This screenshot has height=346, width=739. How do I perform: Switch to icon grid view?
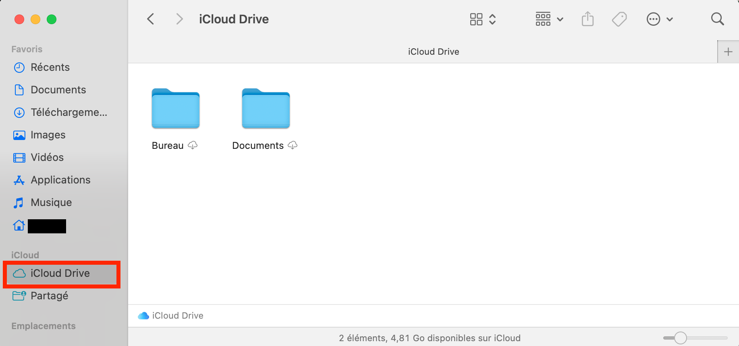pyautogui.click(x=476, y=19)
